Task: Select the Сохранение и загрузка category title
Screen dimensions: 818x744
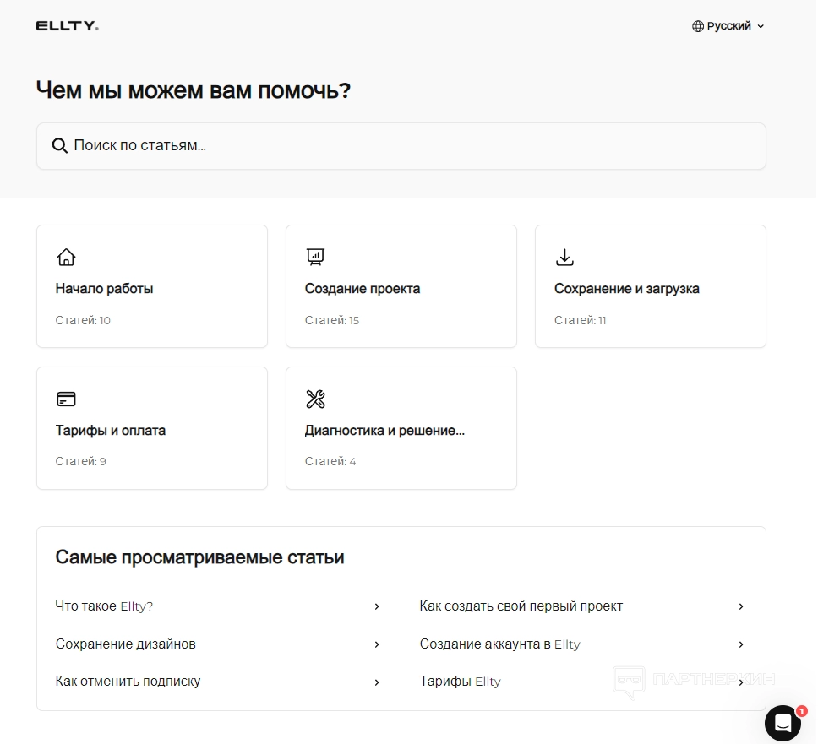Action: pyautogui.click(x=627, y=289)
